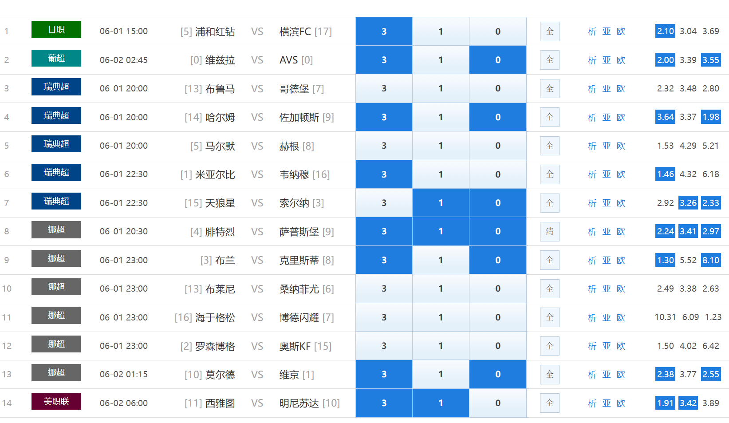
Task: Open 亚 Asian odds for 马尔默 vs 赫根
Action: click(x=607, y=146)
